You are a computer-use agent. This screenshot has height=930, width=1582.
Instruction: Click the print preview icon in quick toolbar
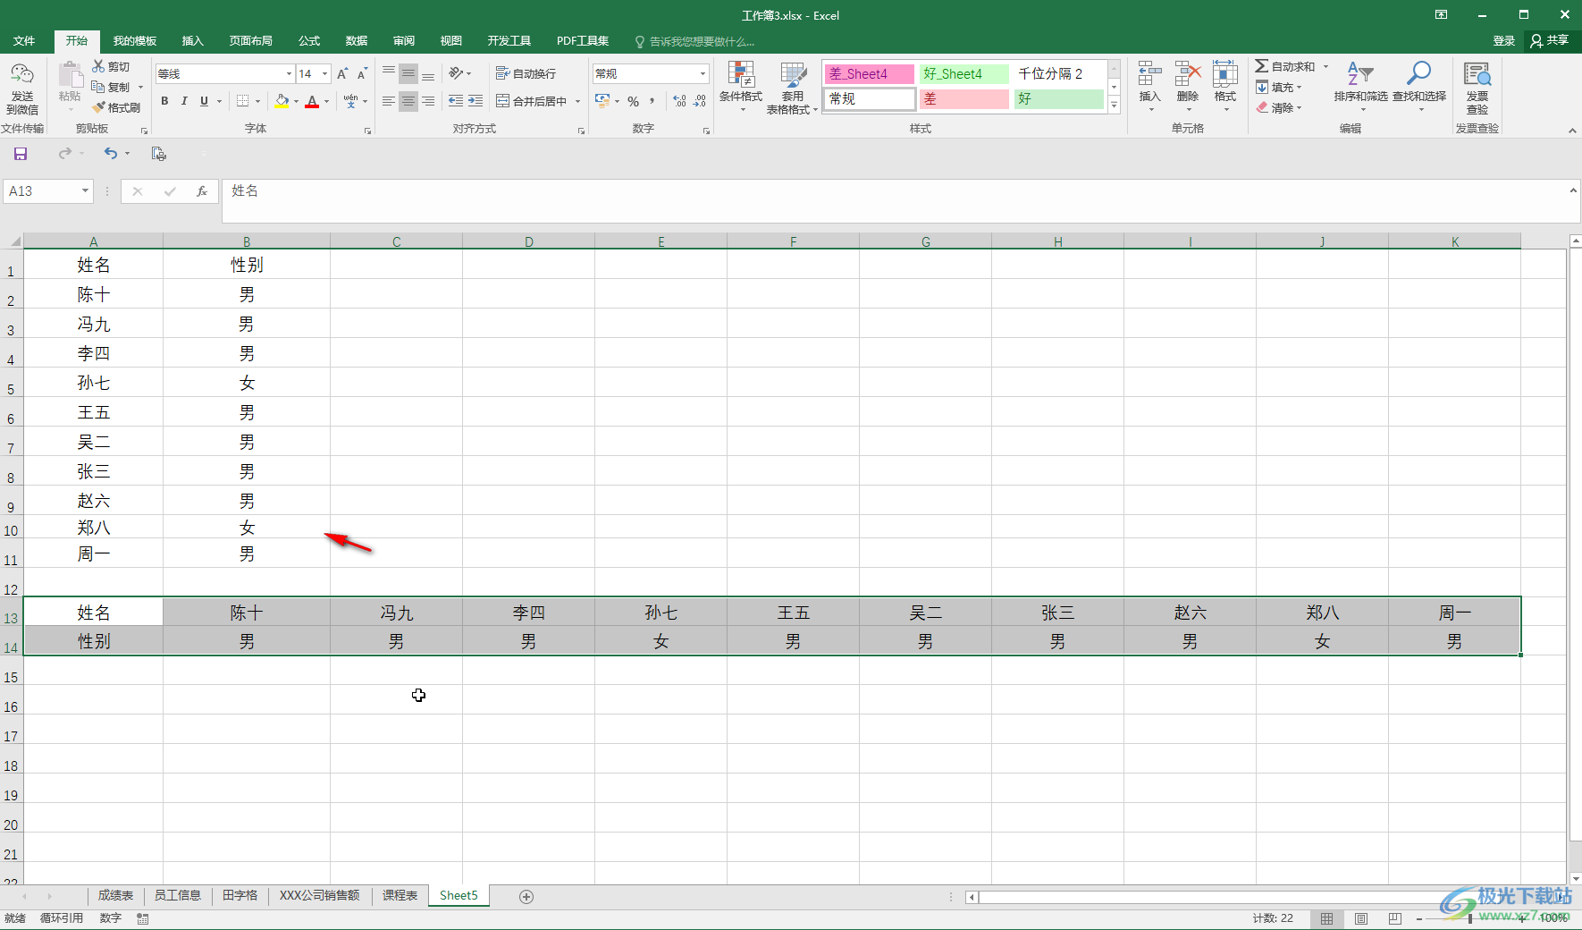(x=159, y=154)
